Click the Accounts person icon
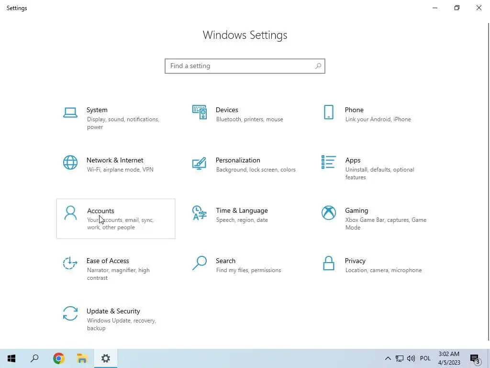This screenshot has height=368, width=490. click(x=70, y=213)
